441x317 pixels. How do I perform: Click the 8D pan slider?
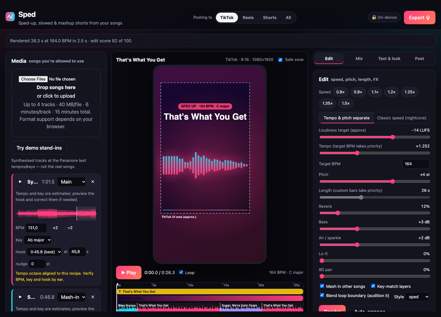(374, 276)
